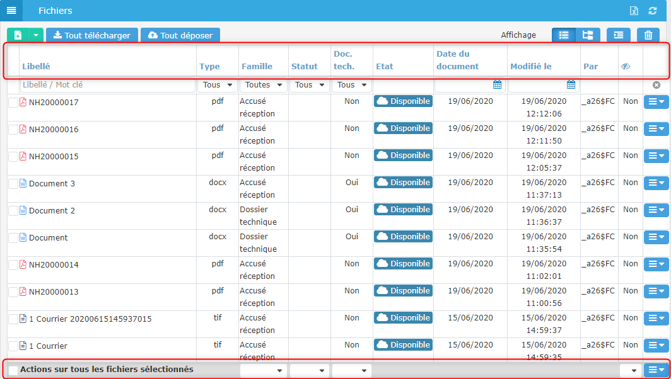The image size is (671, 379).
Task: Click the Tout déposer button
Action: coord(180,35)
